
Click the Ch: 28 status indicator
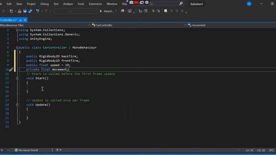coord(261,150)
